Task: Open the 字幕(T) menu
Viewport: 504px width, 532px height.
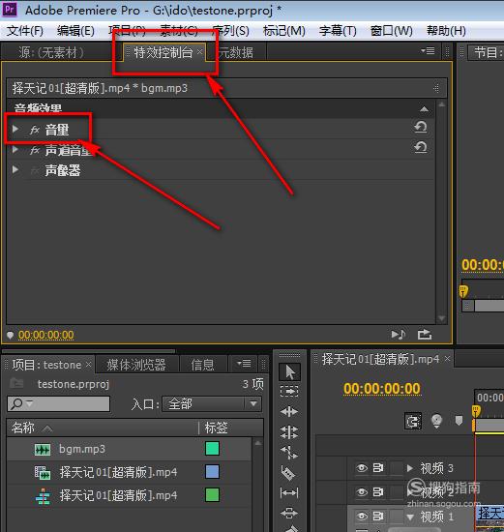Action: [338, 31]
